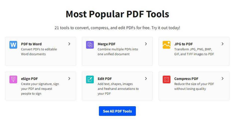Select the eSign PDF title link

(x=29, y=79)
